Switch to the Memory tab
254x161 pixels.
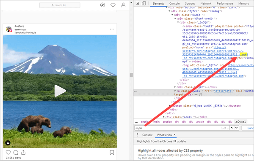[x=243, y=3]
